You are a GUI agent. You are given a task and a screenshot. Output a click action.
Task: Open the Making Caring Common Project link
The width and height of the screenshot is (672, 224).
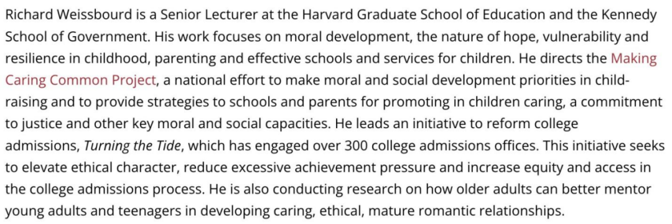80,80
